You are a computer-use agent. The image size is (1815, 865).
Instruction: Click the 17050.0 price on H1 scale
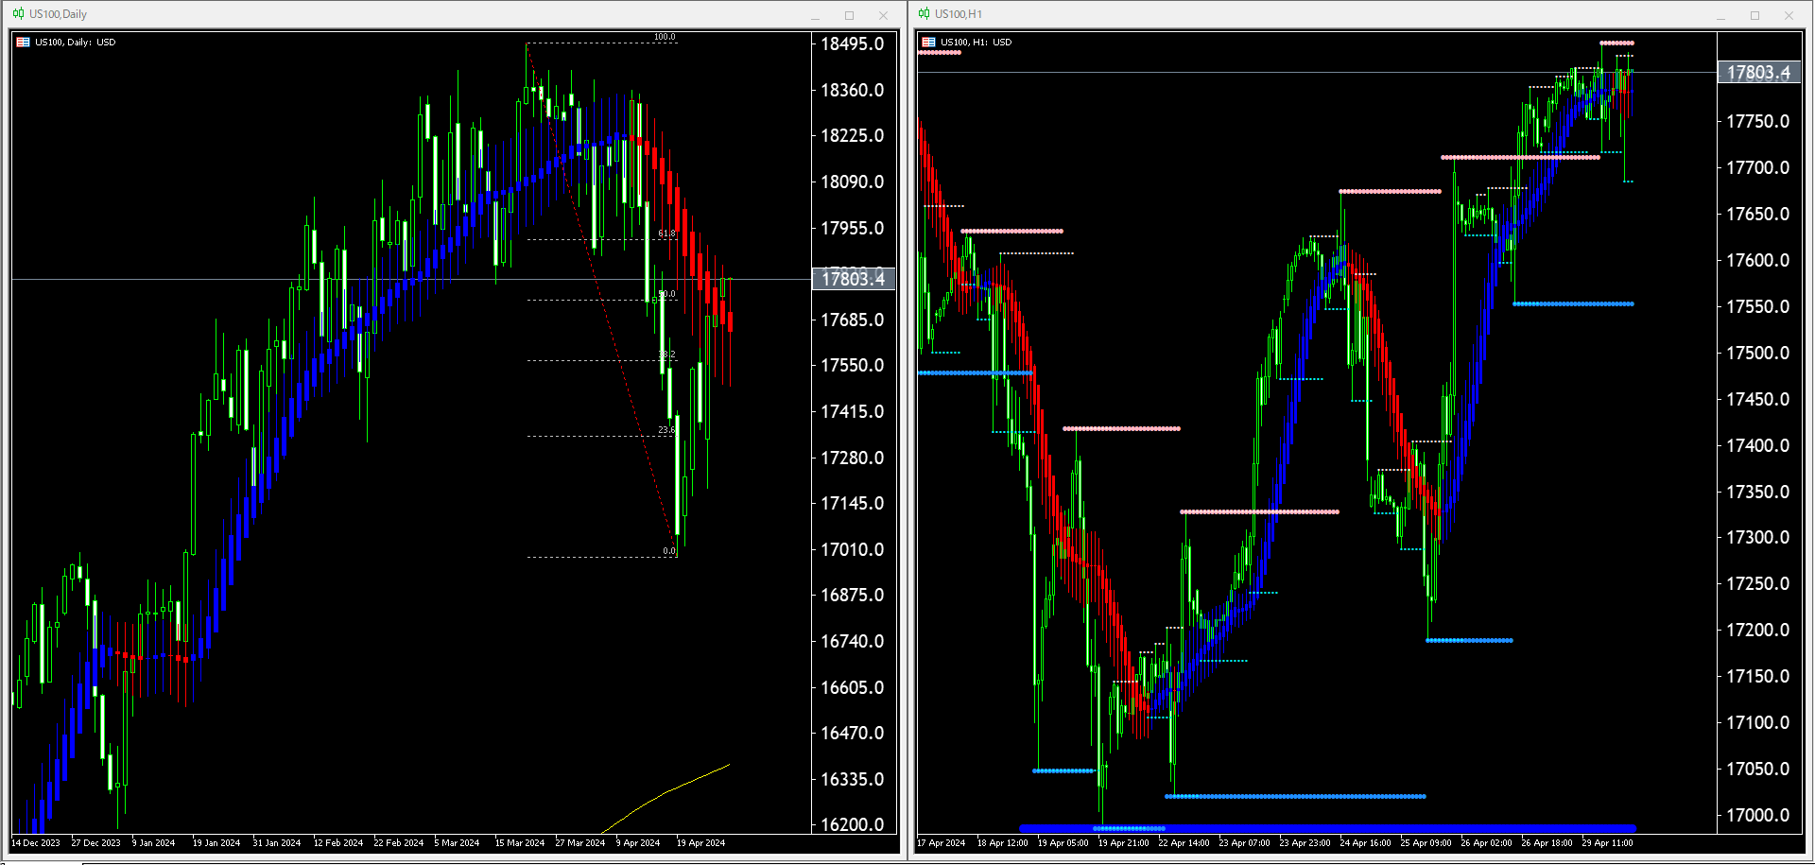point(1758,770)
